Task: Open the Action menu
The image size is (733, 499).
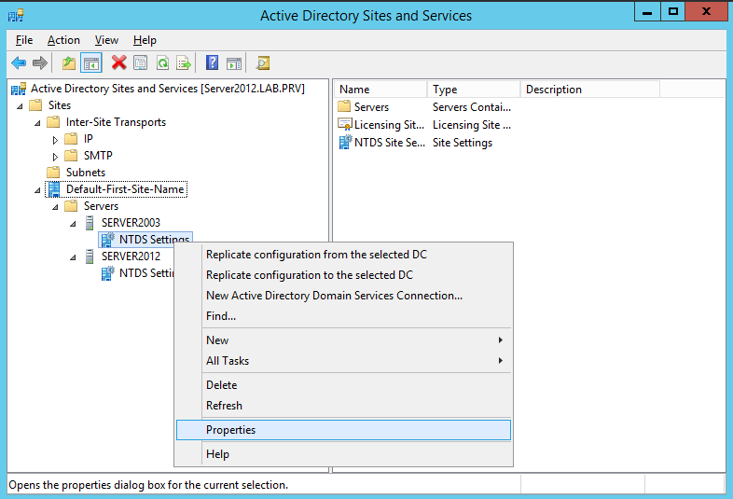Action: click(x=63, y=40)
